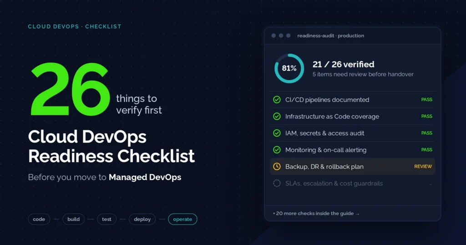Select the test pipeline stage pill
Screen dimensions: 466x245
106,219
